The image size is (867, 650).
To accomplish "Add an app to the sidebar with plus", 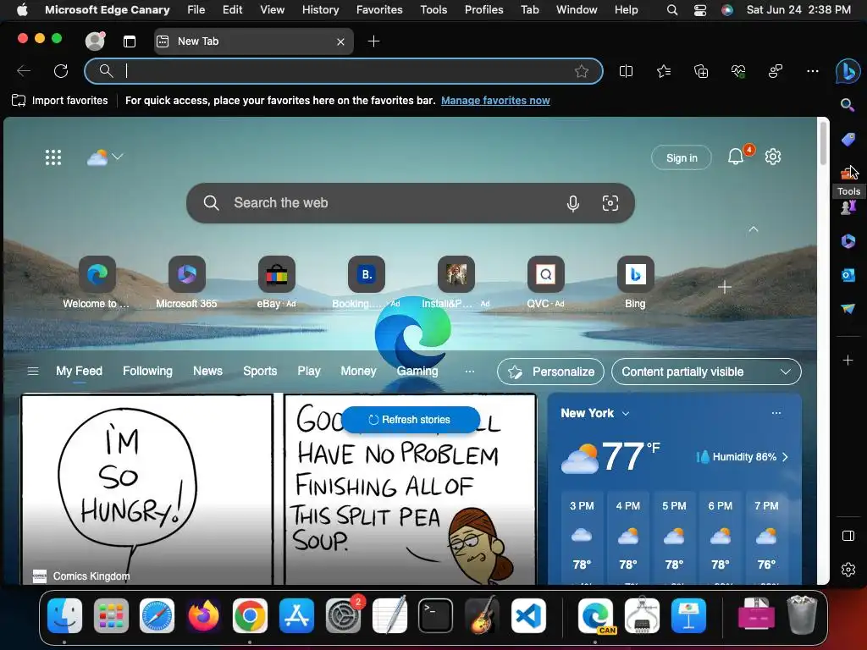I will (x=848, y=361).
